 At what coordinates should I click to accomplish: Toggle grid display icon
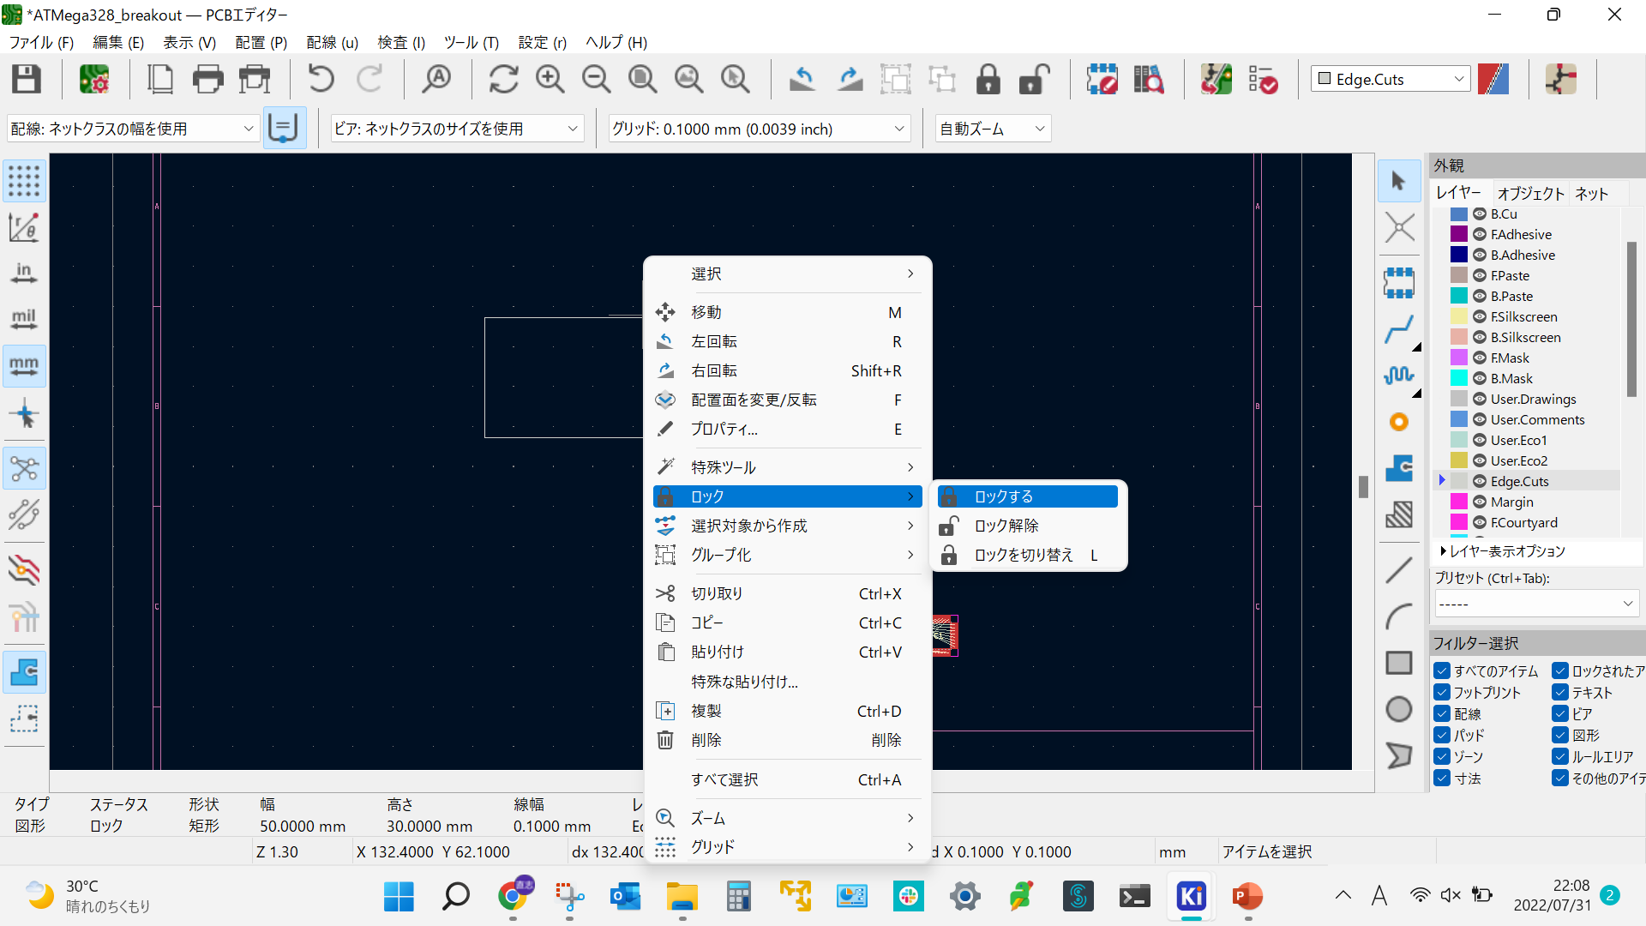24,181
